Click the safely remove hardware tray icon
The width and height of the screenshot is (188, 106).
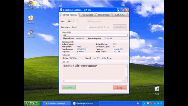pos(145,103)
